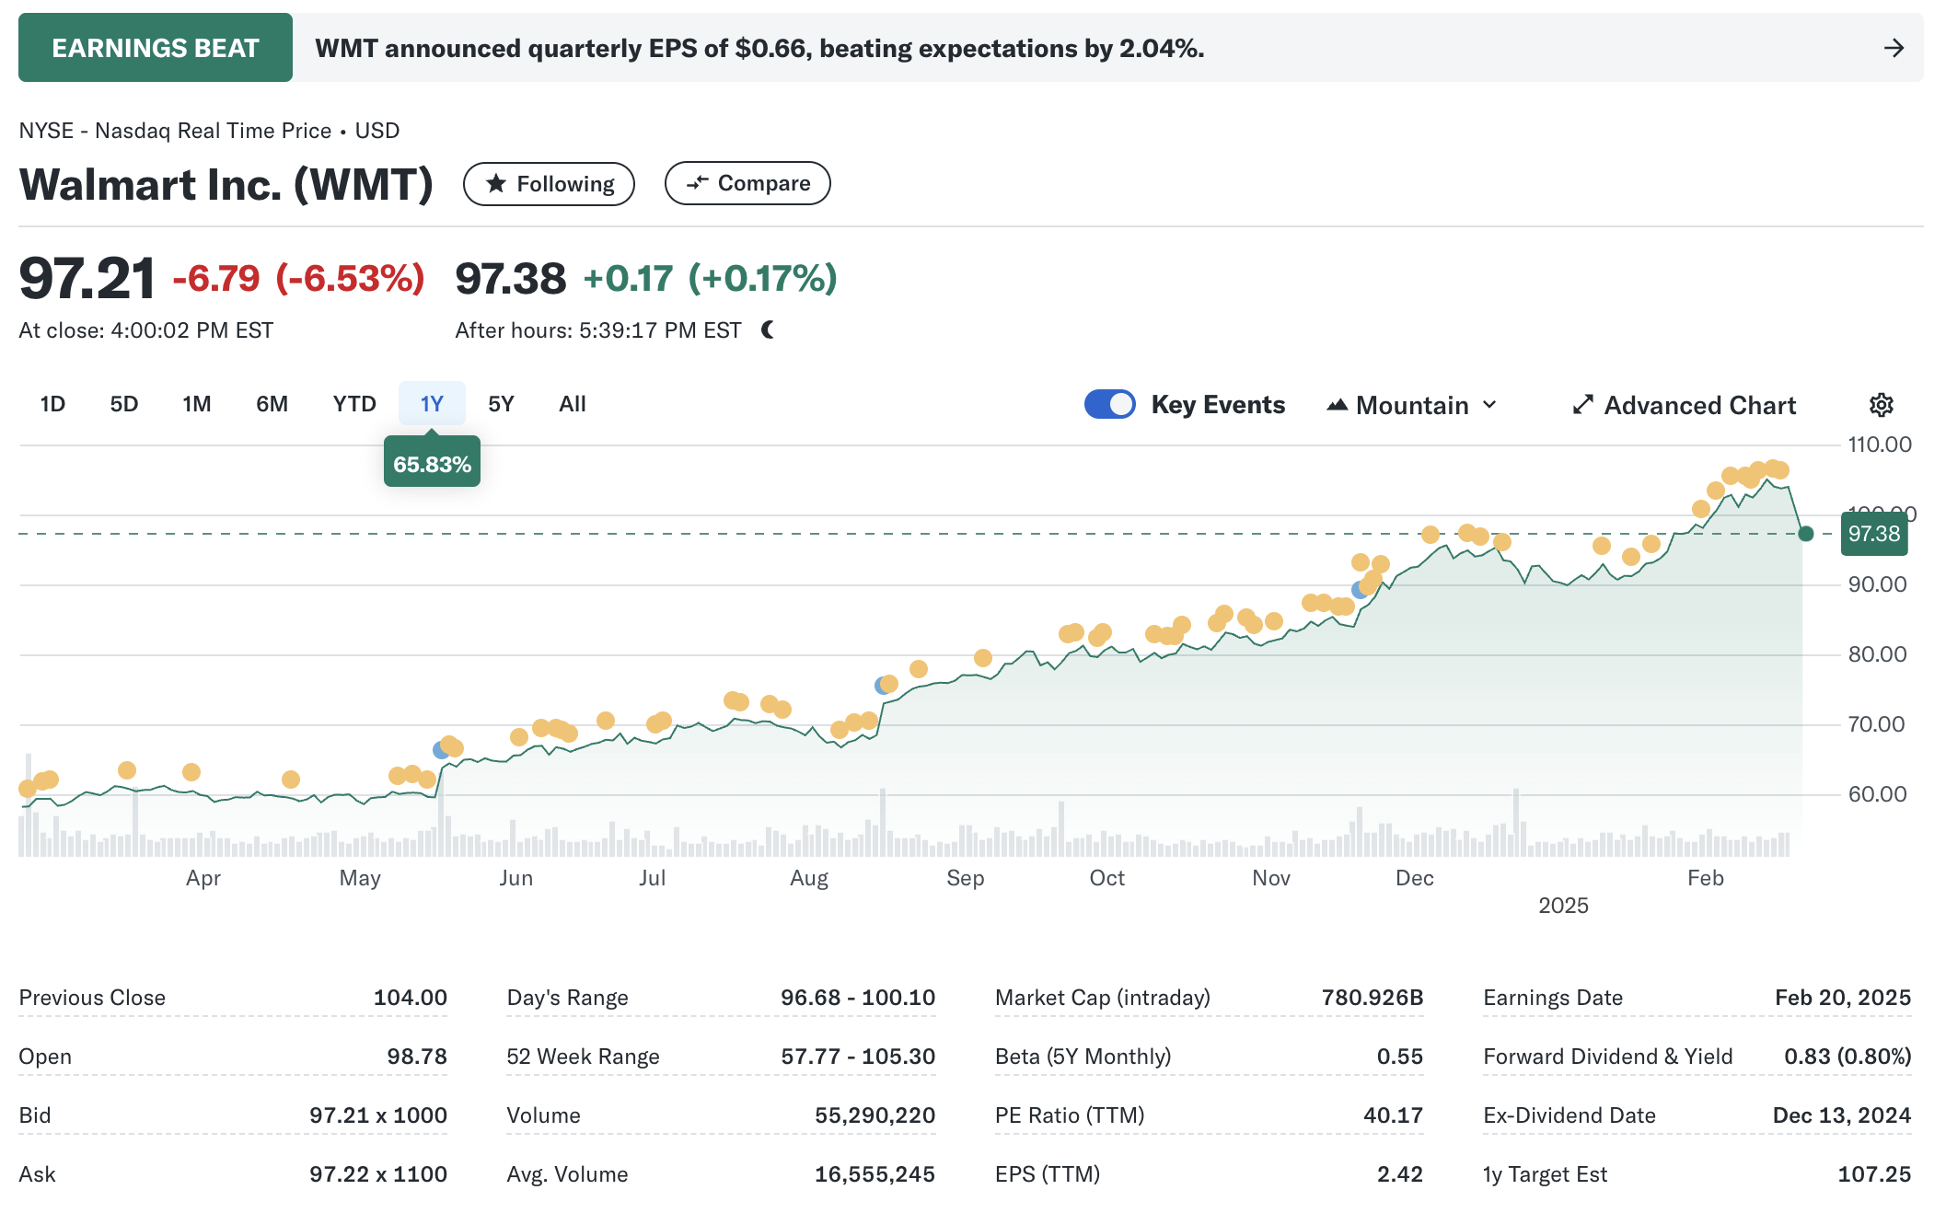This screenshot has width=1946, height=1213.
Task: Open WMT quarterly EPS announcement headline
Action: 759,48
